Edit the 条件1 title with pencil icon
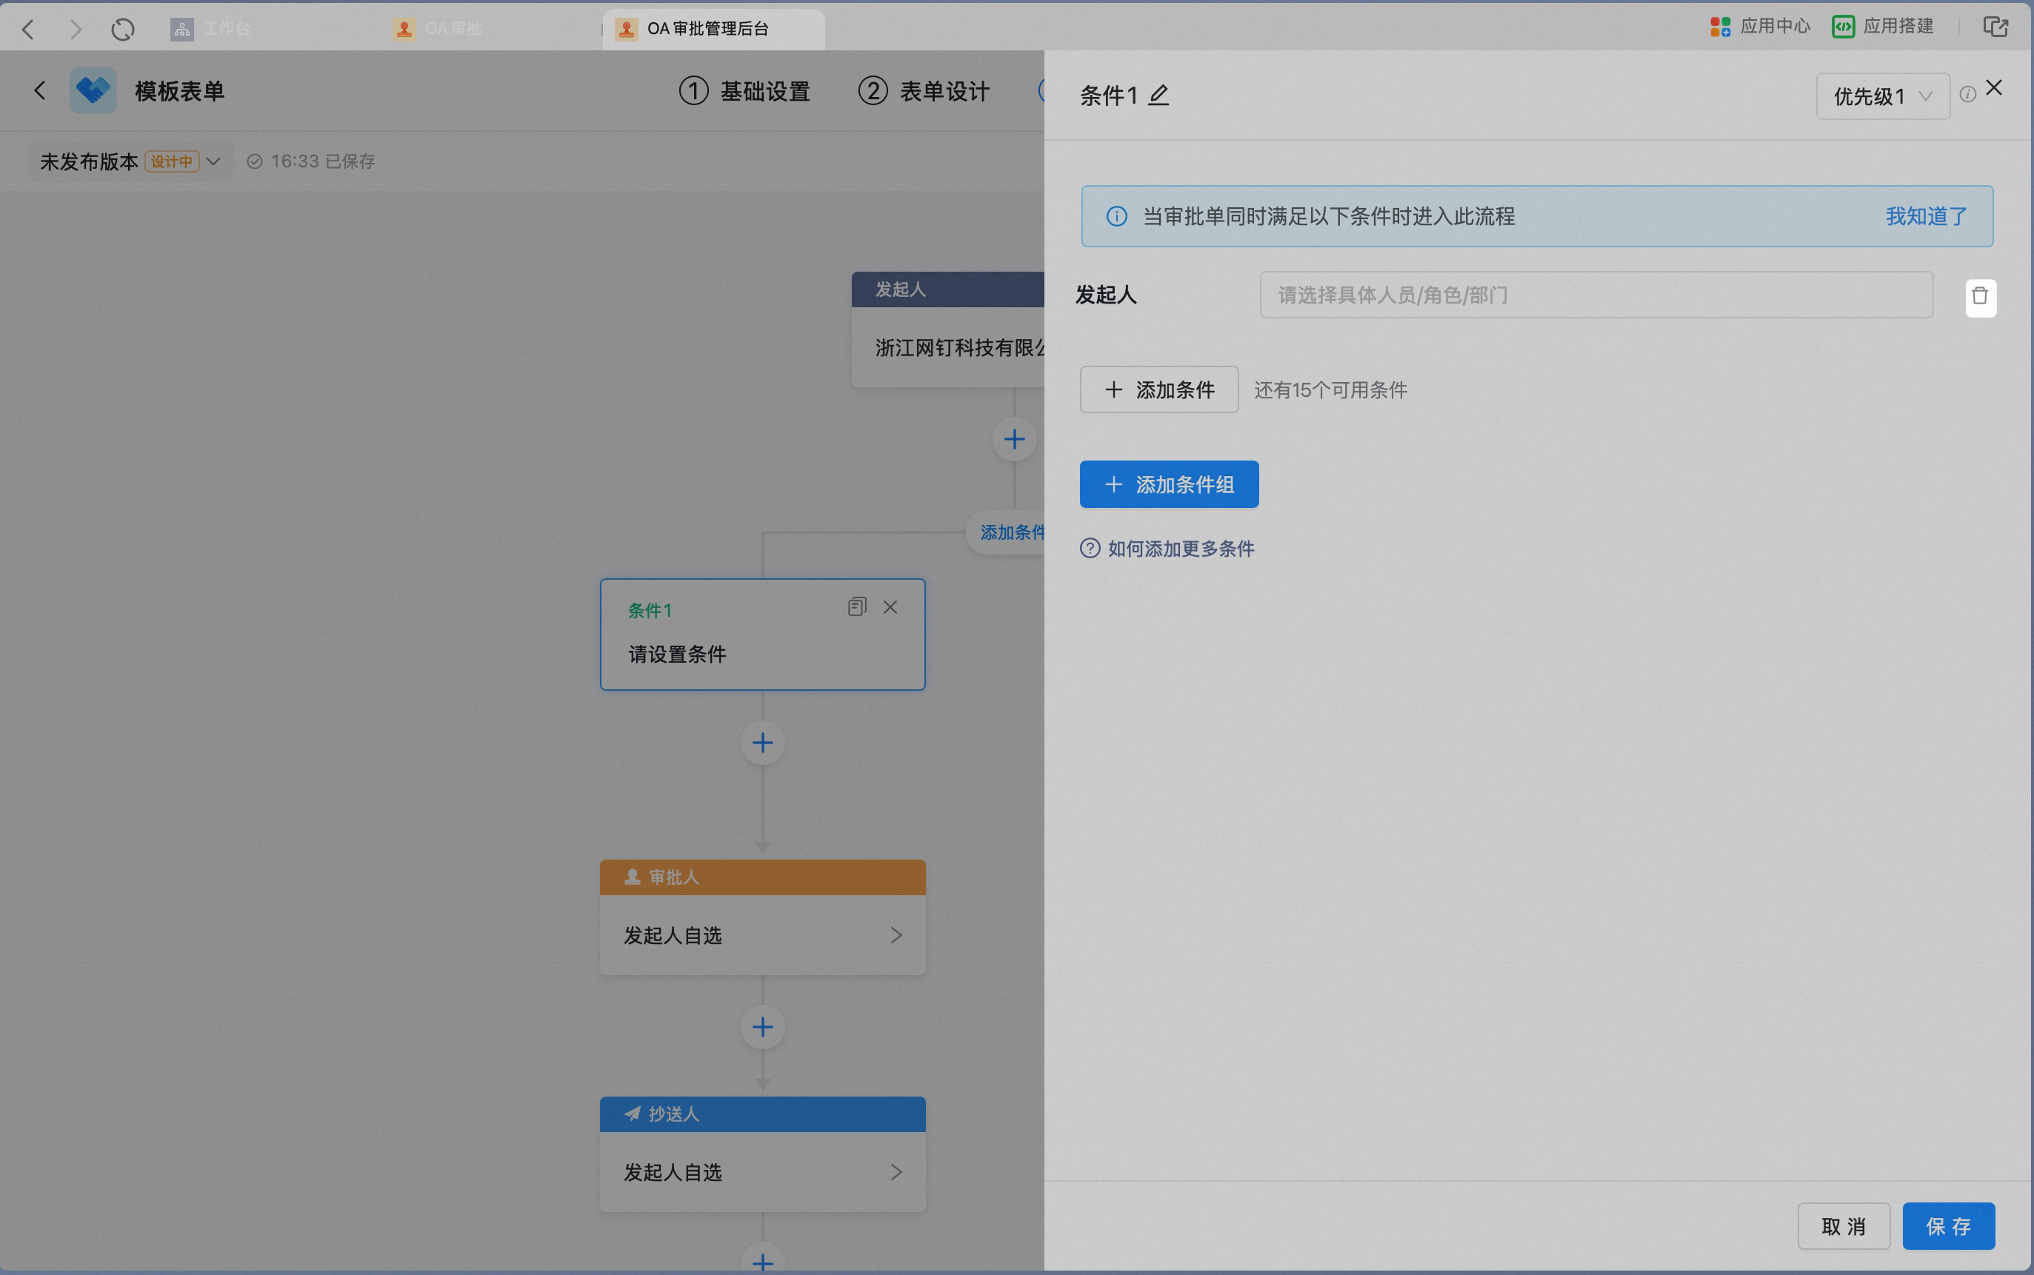 tap(1159, 96)
